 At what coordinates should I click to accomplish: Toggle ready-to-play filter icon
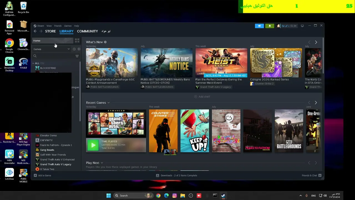coord(79,49)
